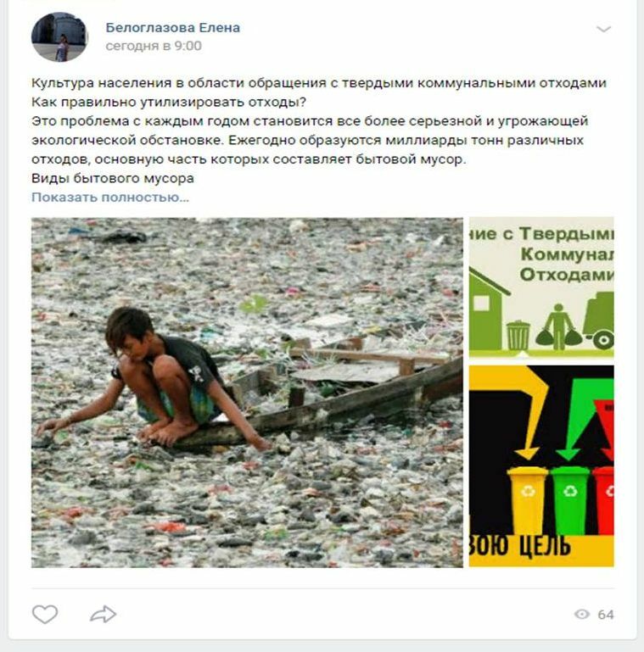This screenshot has width=644, height=652.
Task: Open the colored recycling bins image
Action: 541,465
